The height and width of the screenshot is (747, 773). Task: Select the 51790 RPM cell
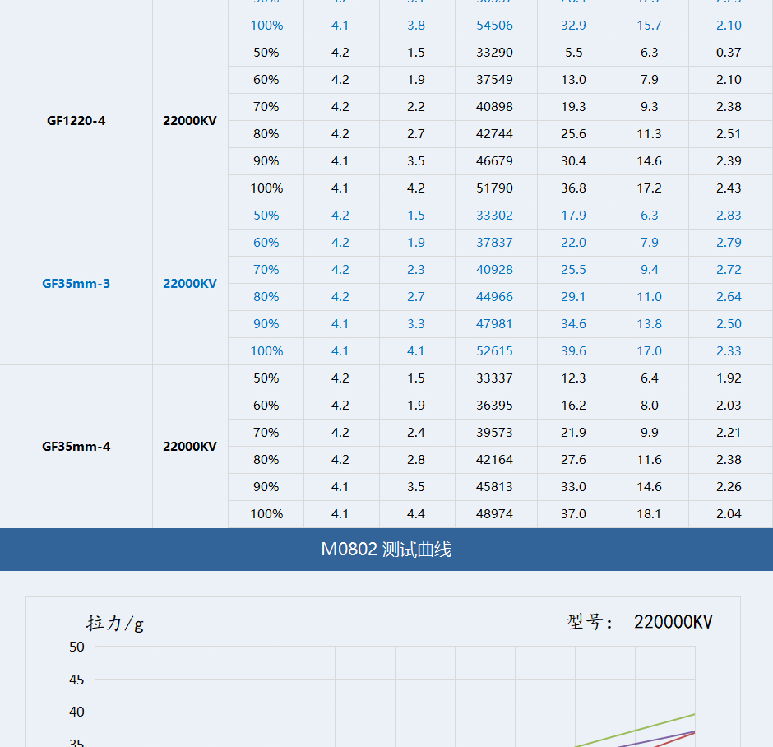point(494,188)
